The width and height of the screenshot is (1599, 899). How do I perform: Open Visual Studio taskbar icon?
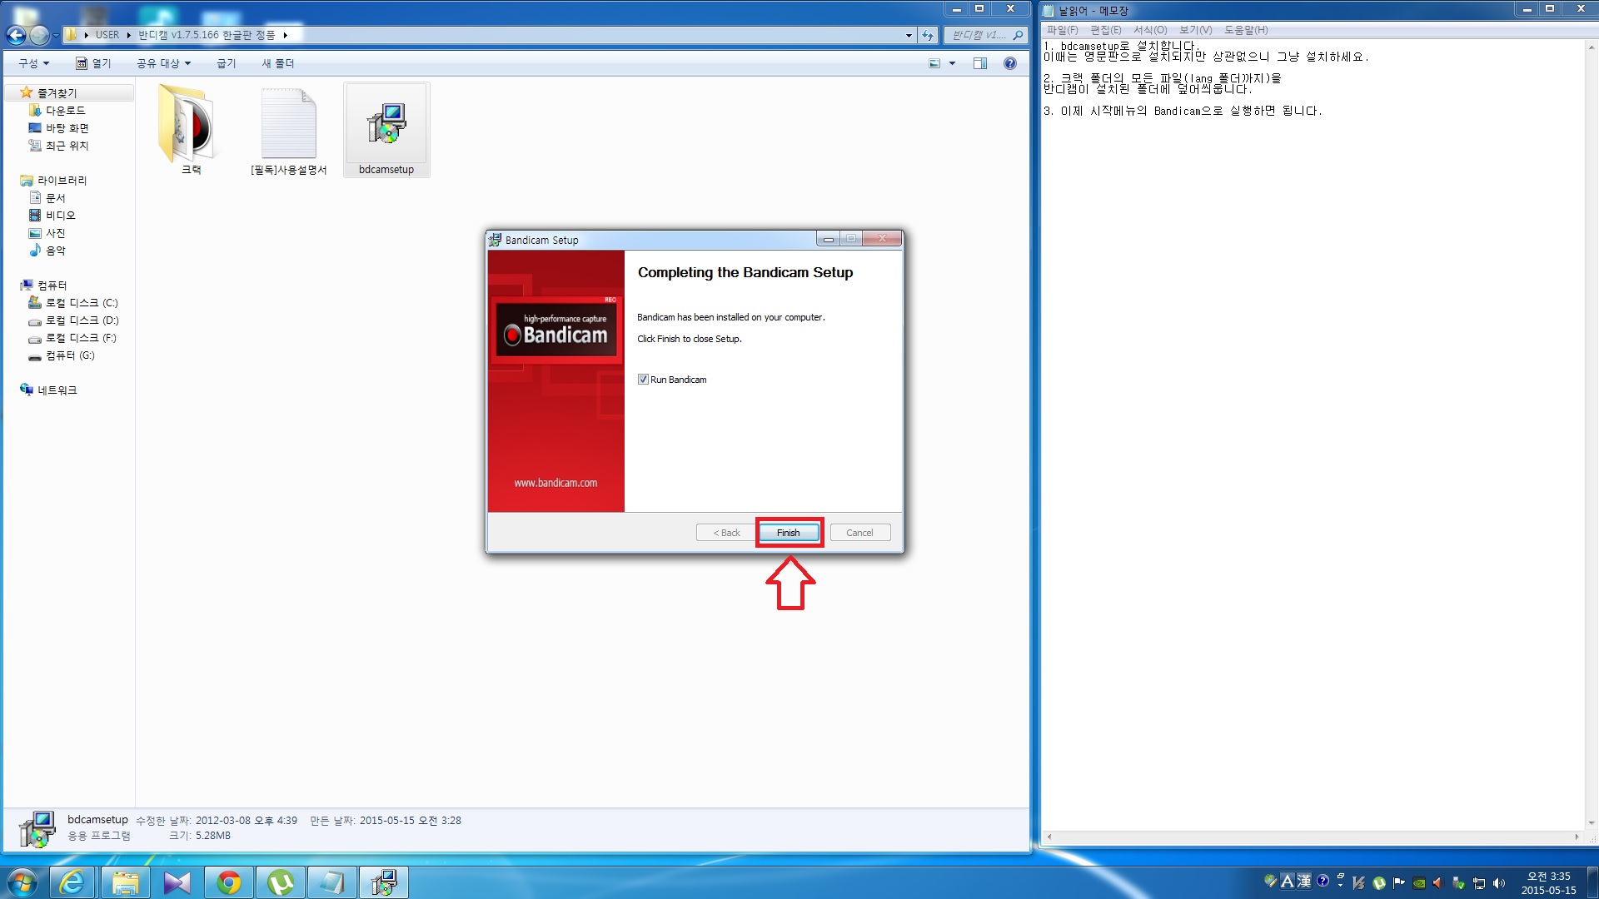[177, 882]
